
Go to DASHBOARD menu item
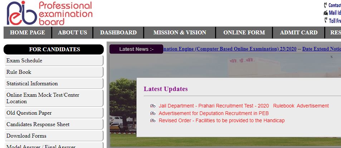point(118,33)
